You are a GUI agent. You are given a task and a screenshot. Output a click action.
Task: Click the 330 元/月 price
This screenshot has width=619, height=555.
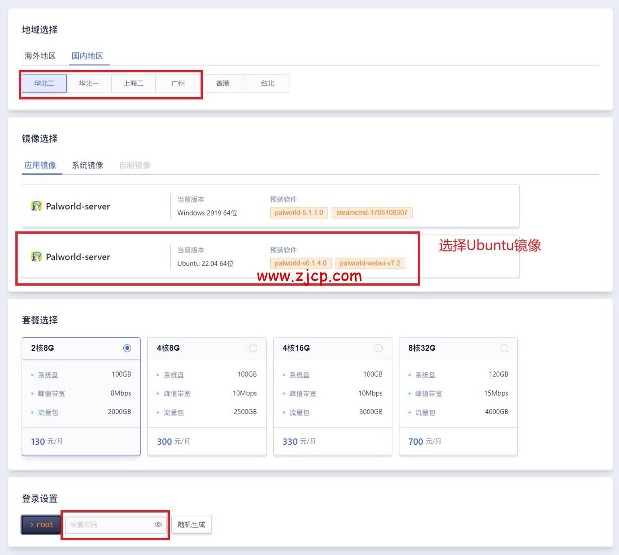[299, 442]
